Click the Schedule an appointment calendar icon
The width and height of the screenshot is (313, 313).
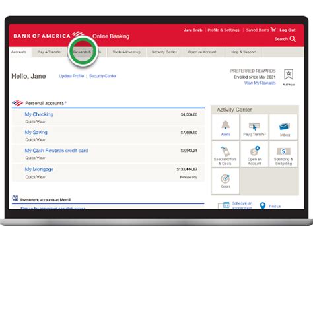[x=226, y=205]
